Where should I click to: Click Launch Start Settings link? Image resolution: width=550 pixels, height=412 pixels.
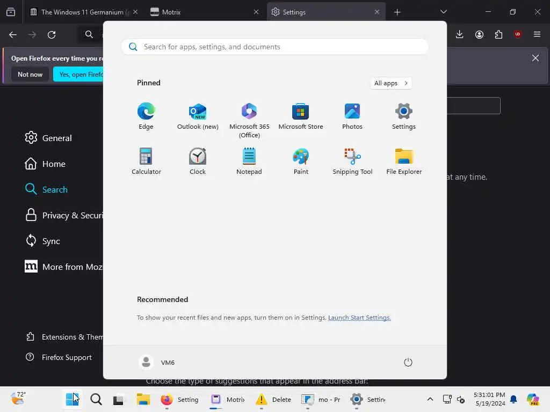359,318
